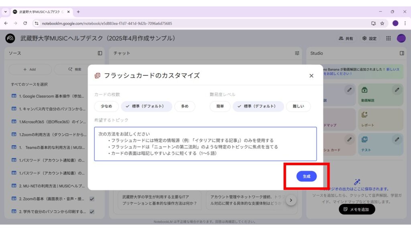Select 少なめ card count option
411x231 pixels.
point(106,106)
